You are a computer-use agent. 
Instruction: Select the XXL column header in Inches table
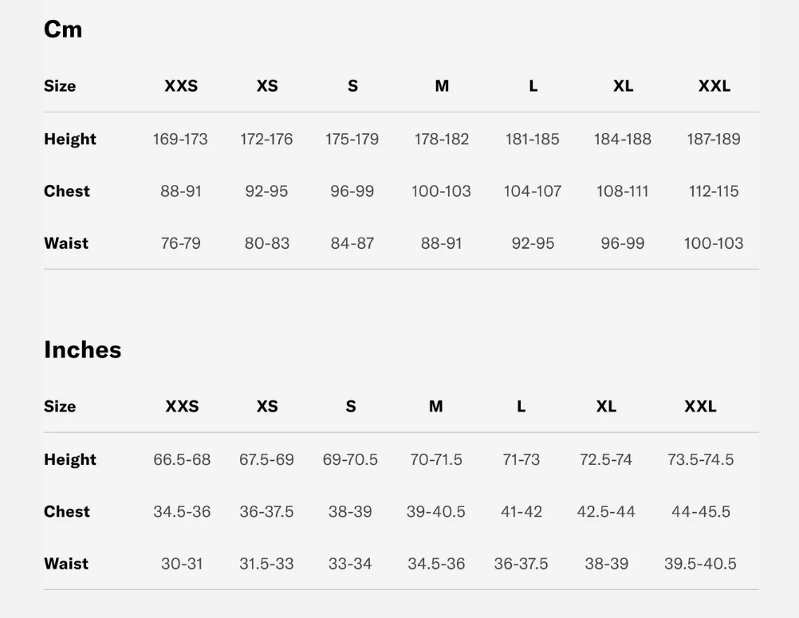click(x=700, y=407)
